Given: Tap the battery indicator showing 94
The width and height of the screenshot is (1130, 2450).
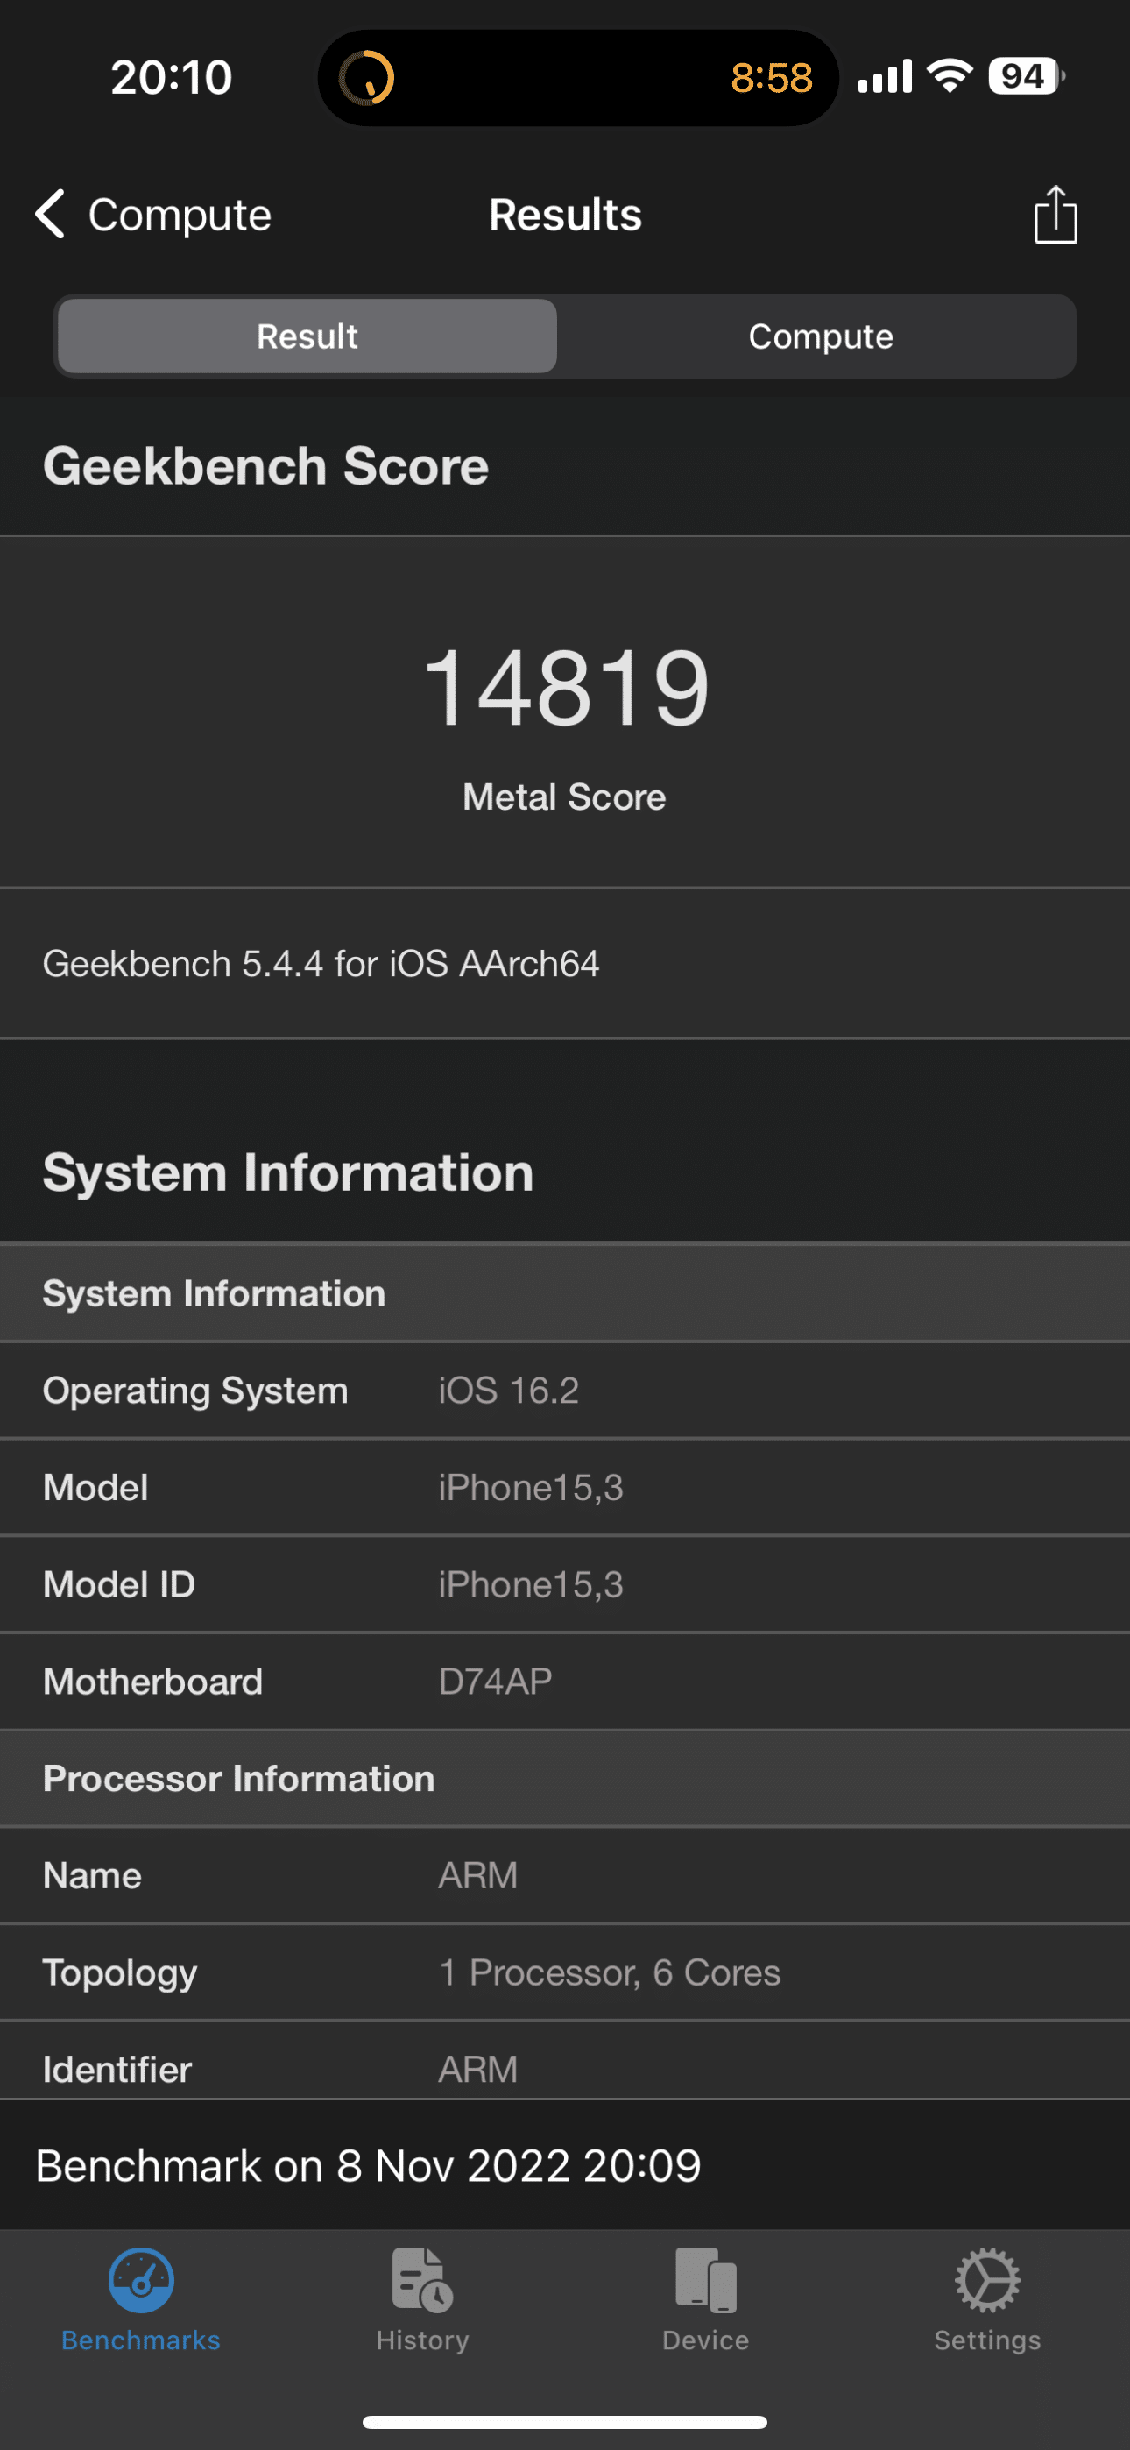Looking at the screenshot, I should pyautogui.click(x=1027, y=76).
